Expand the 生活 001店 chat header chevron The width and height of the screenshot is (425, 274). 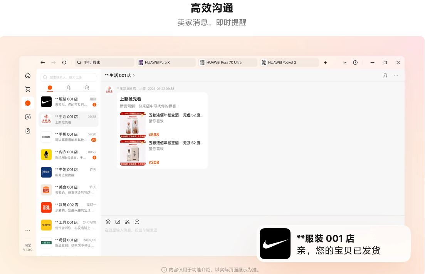134,75
